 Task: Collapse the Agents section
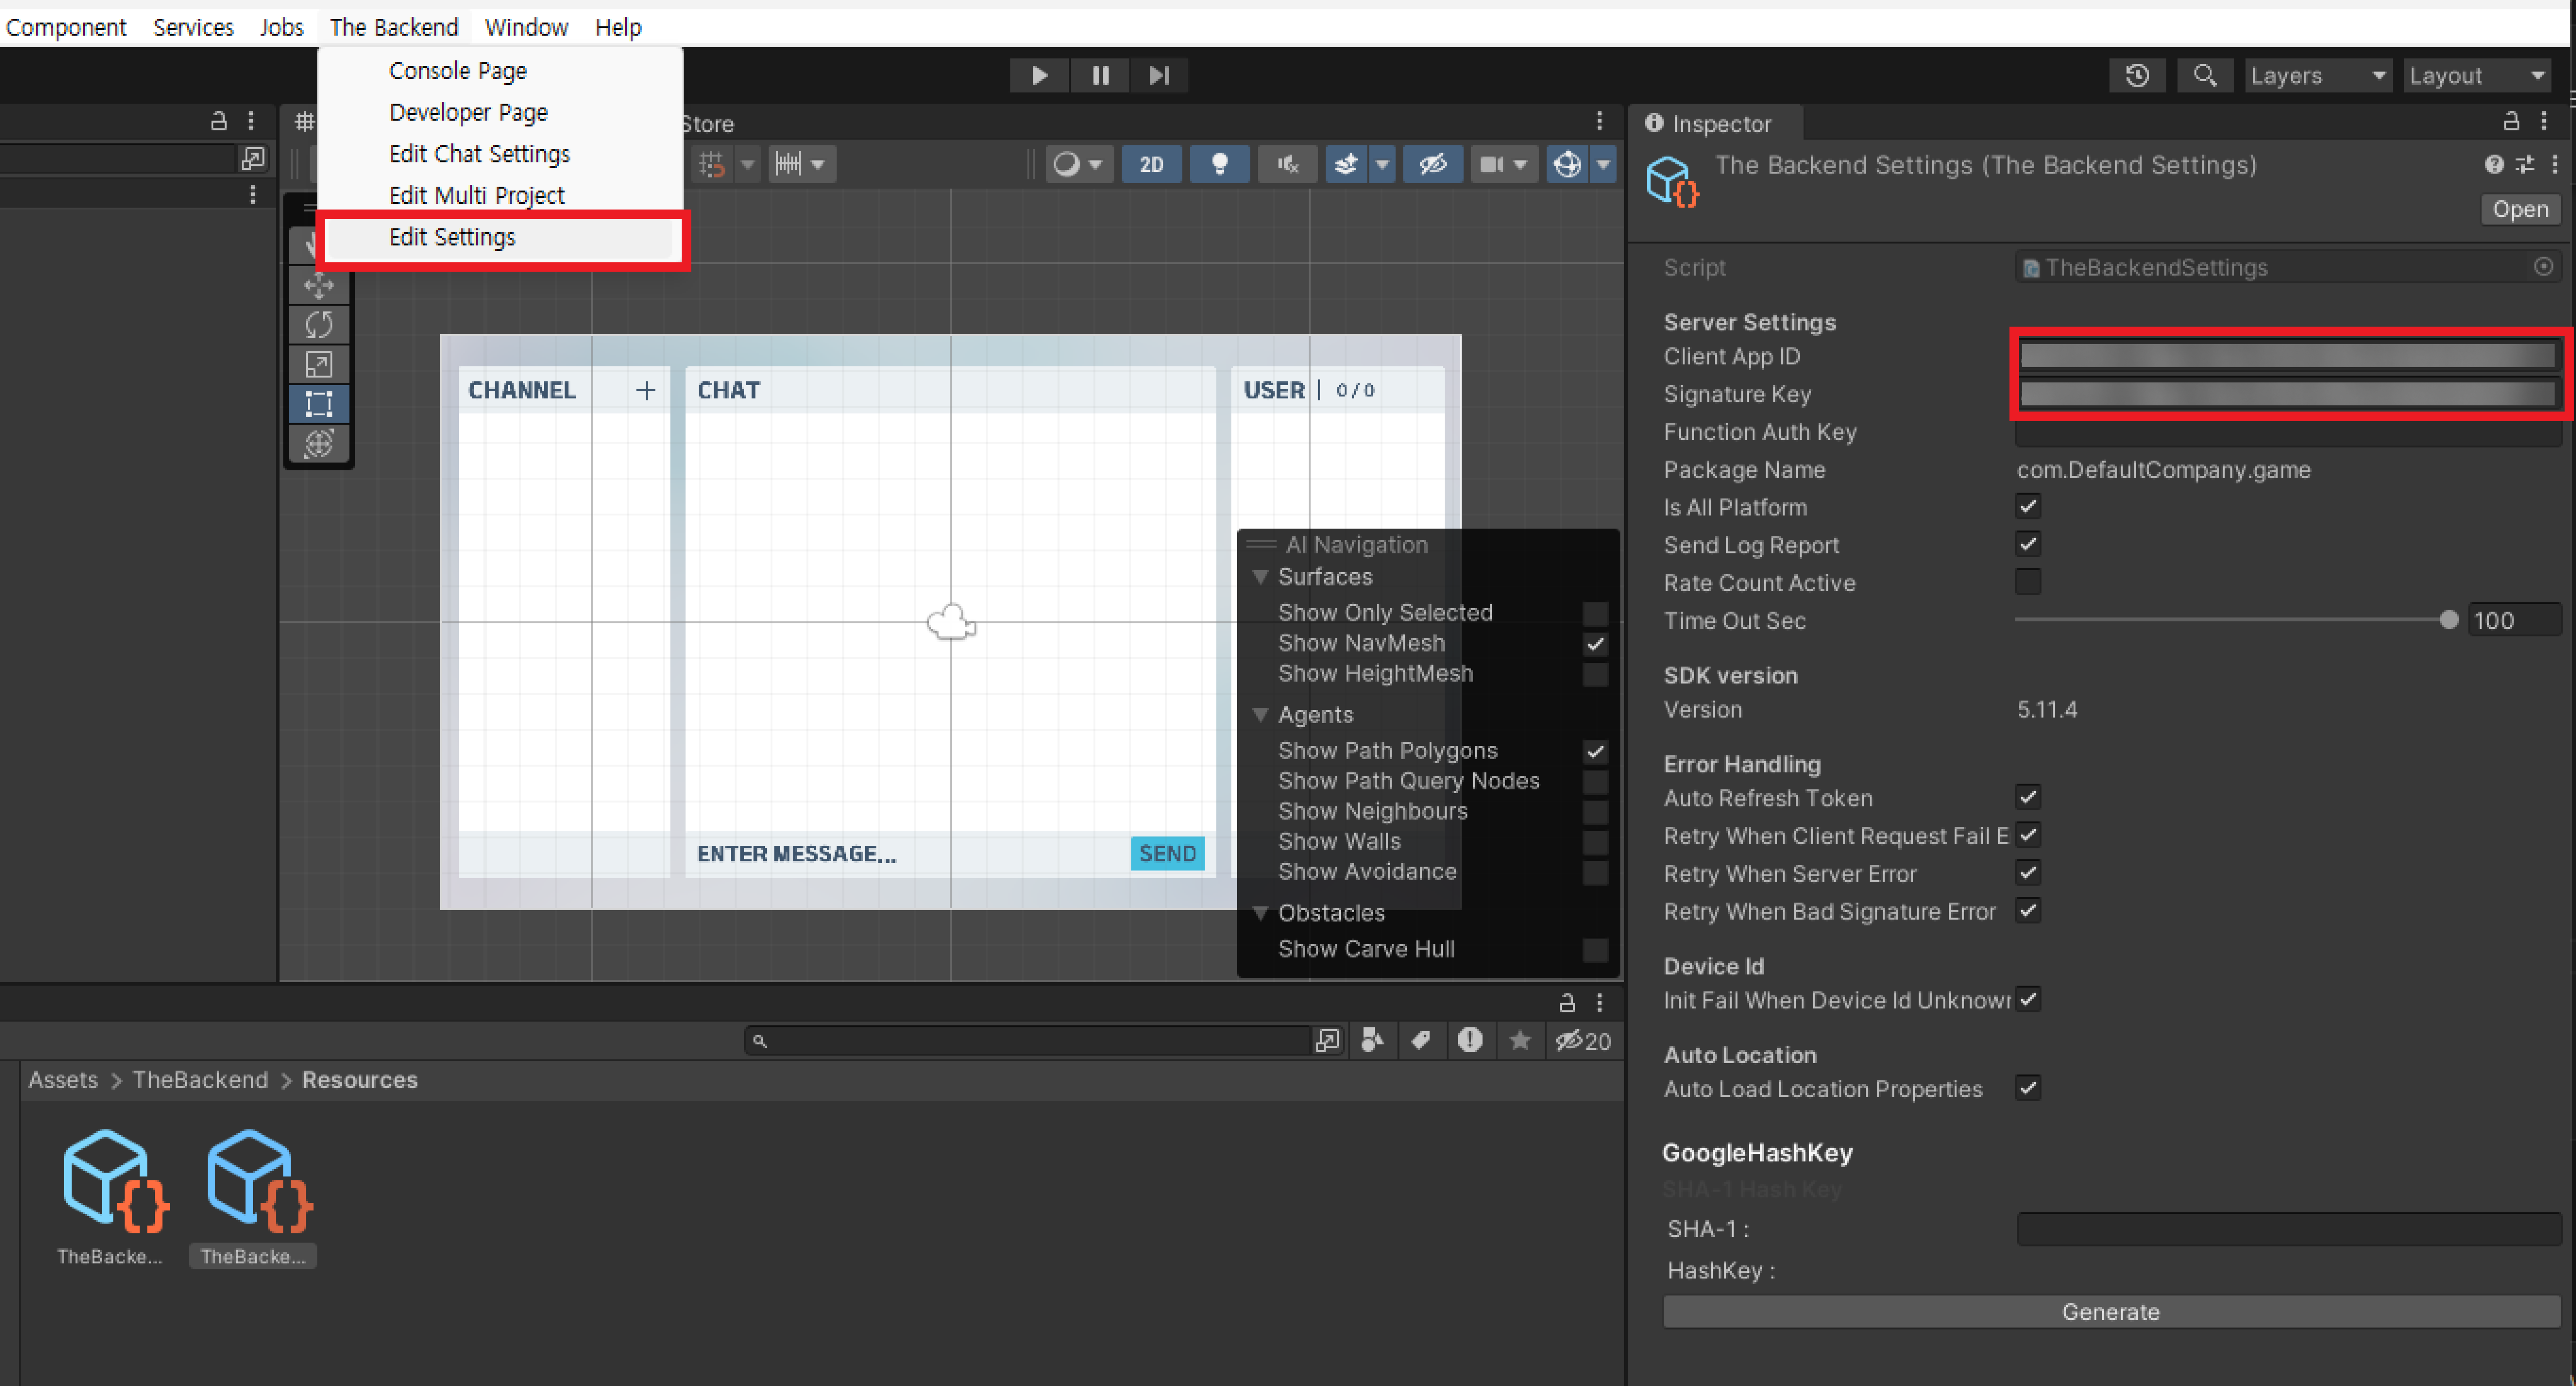1261,715
